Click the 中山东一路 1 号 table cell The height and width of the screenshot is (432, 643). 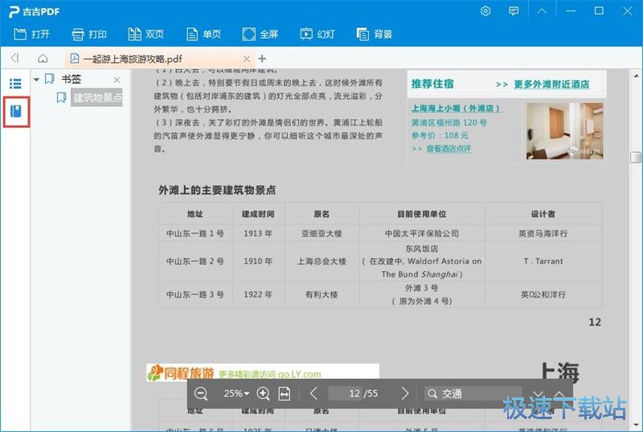click(x=195, y=233)
